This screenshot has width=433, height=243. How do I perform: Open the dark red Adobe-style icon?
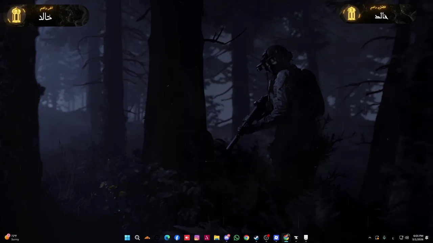click(x=207, y=238)
